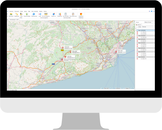Screen dimensions: 162x130
Task: Open the Servicios Regulares icon
Action: 46,14
